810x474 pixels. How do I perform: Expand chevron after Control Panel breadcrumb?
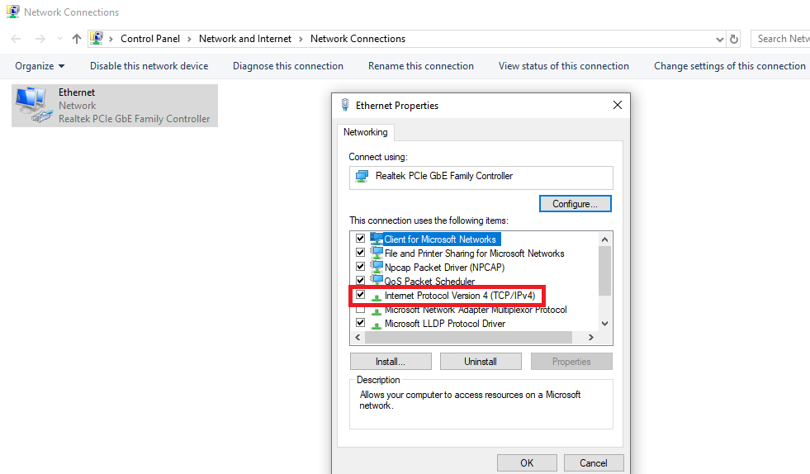click(x=189, y=40)
